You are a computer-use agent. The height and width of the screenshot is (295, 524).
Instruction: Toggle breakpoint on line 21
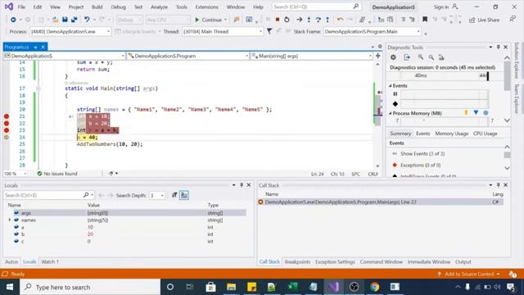7,116
